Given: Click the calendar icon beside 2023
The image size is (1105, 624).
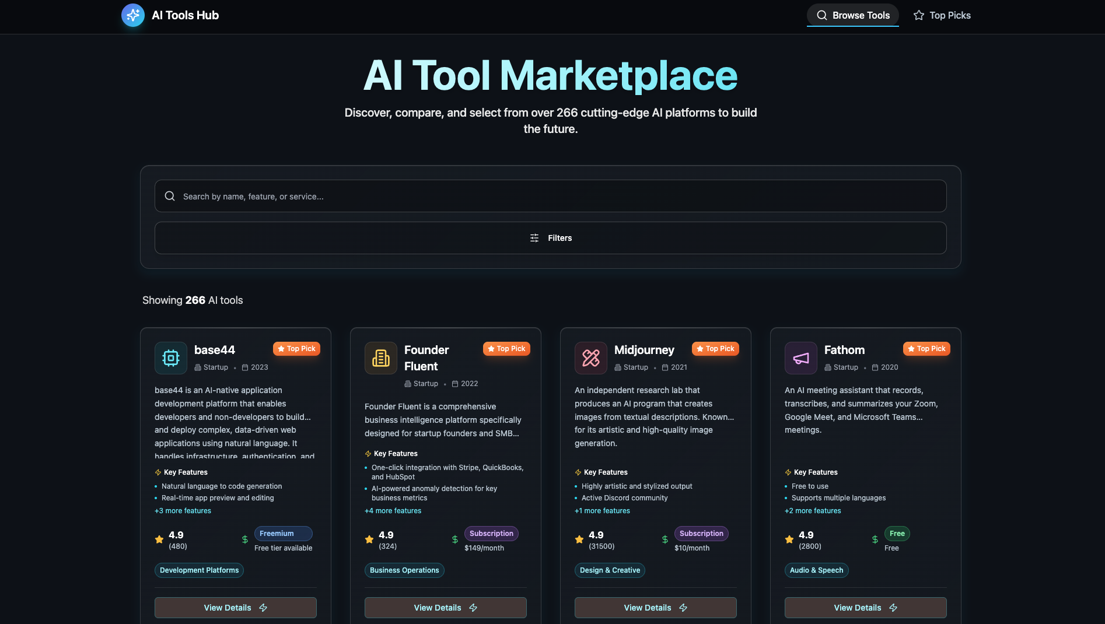Looking at the screenshot, I should (x=245, y=367).
